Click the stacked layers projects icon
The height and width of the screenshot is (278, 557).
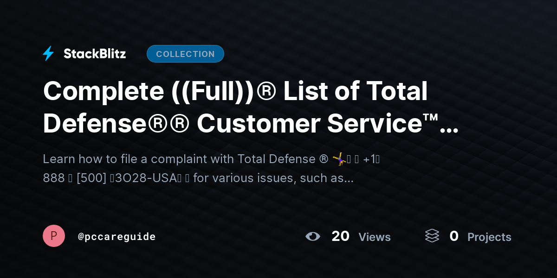click(x=432, y=236)
